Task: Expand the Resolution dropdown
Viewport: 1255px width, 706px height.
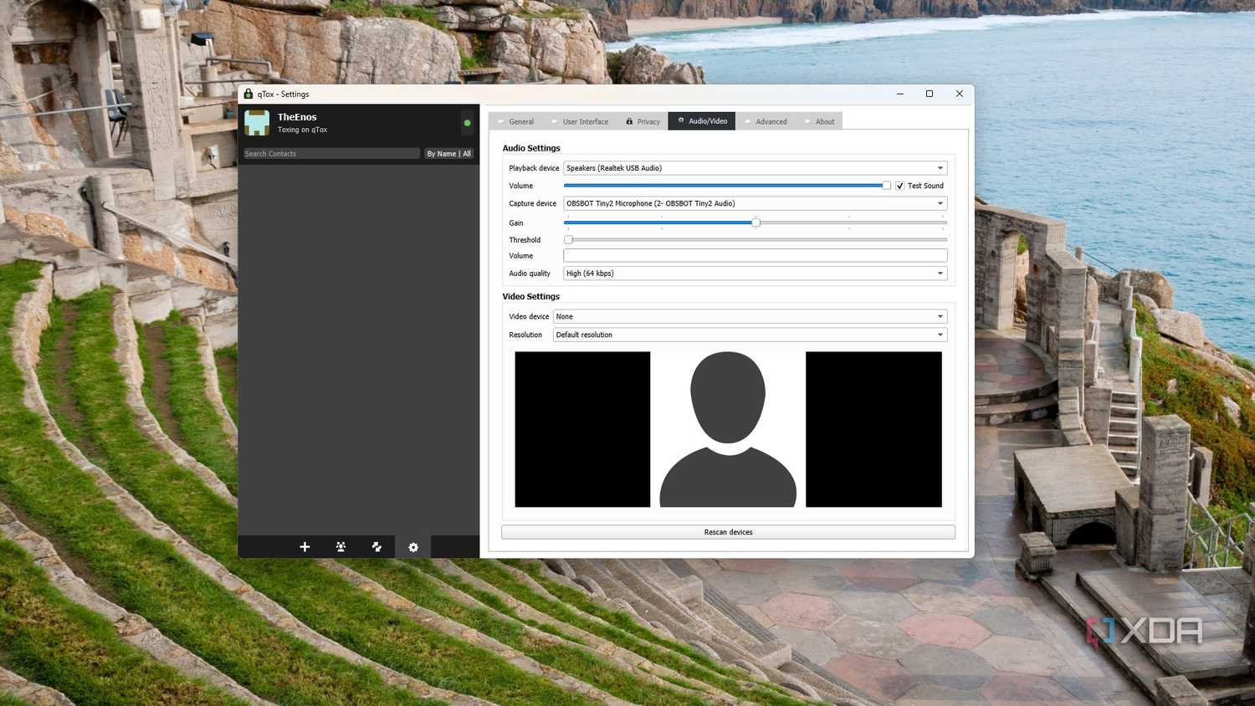Action: pyautogui.click(x=750, y=335)
